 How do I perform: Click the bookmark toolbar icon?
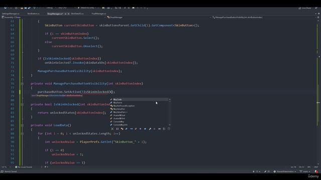coord(133,8)
